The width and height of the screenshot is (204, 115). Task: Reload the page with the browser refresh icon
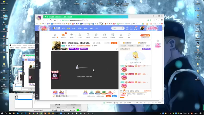50,20
